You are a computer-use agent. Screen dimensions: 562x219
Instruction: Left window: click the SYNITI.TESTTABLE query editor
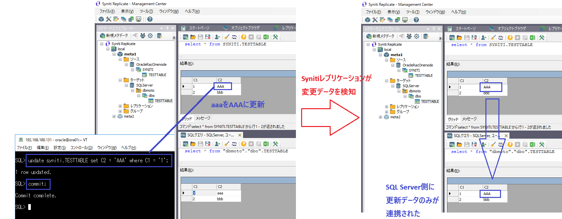click(237, 48)
